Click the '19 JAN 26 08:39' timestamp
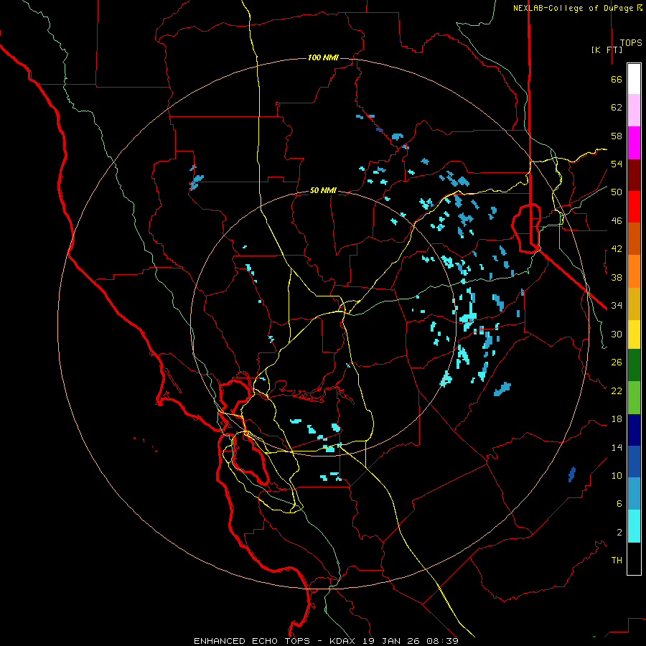The image size is (646, 646). 411,641
